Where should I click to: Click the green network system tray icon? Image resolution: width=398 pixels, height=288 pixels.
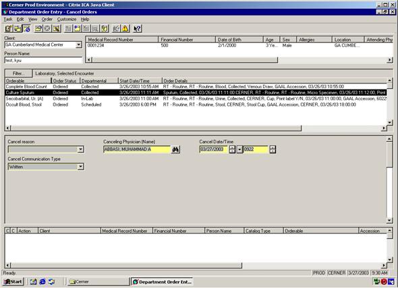click(x=376, y=281)
